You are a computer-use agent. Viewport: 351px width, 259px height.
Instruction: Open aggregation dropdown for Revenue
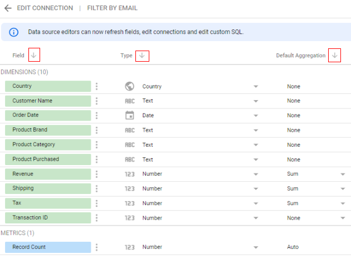click(343, 174)
